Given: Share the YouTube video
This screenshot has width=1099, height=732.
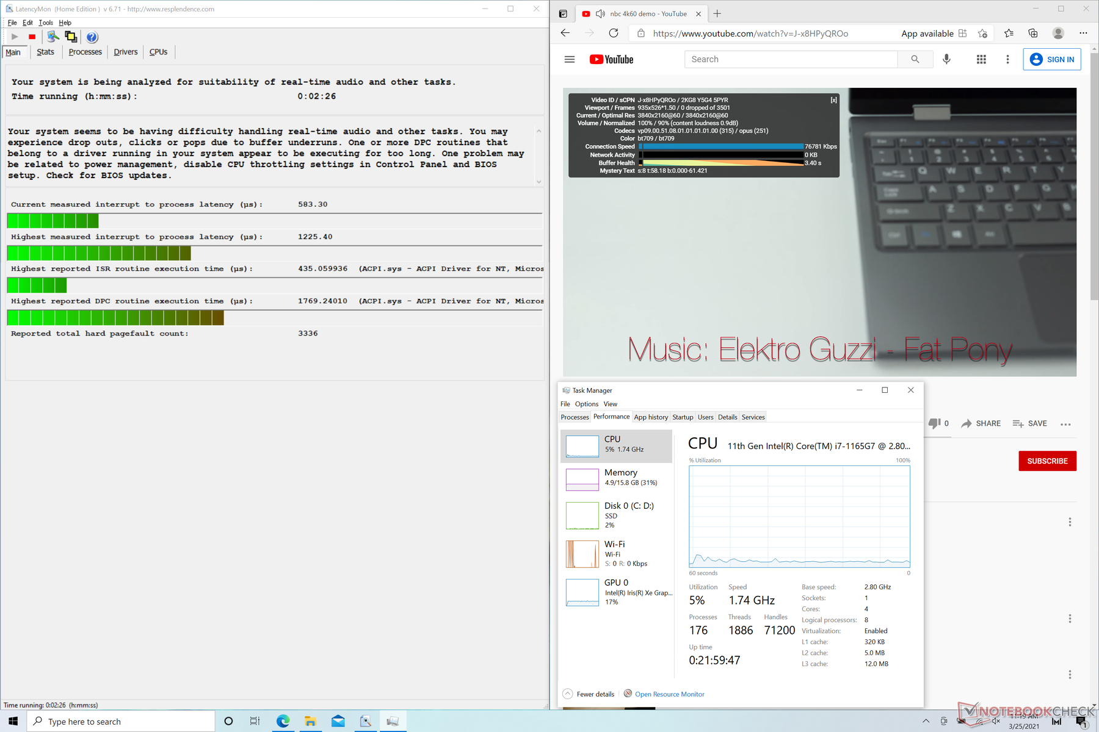Looking at the screenshot, I should click(981, 423).
